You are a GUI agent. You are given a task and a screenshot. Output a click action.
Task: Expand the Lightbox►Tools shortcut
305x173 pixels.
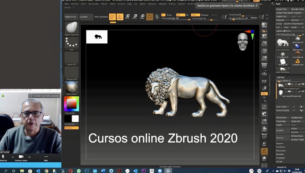point(283,31)
